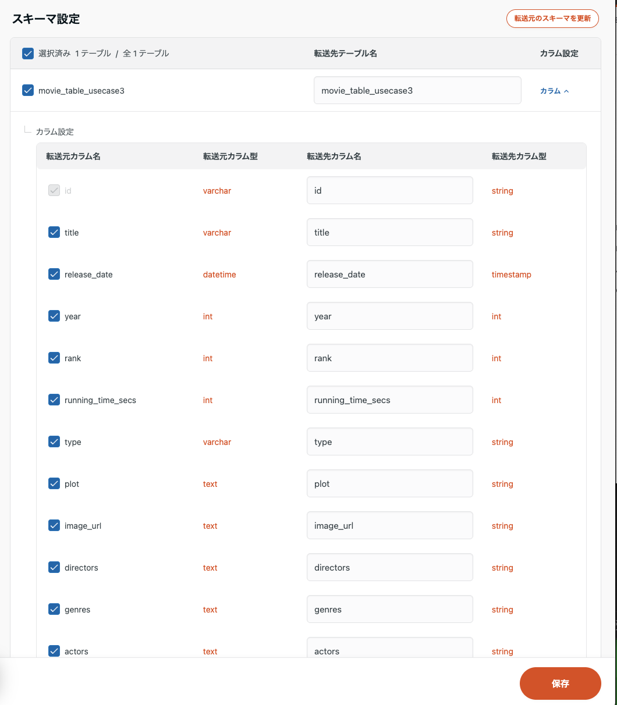Screen dimensions: 617x705
Task: Uncheck the actors column checkbox
Action: [x=54, y=651]
